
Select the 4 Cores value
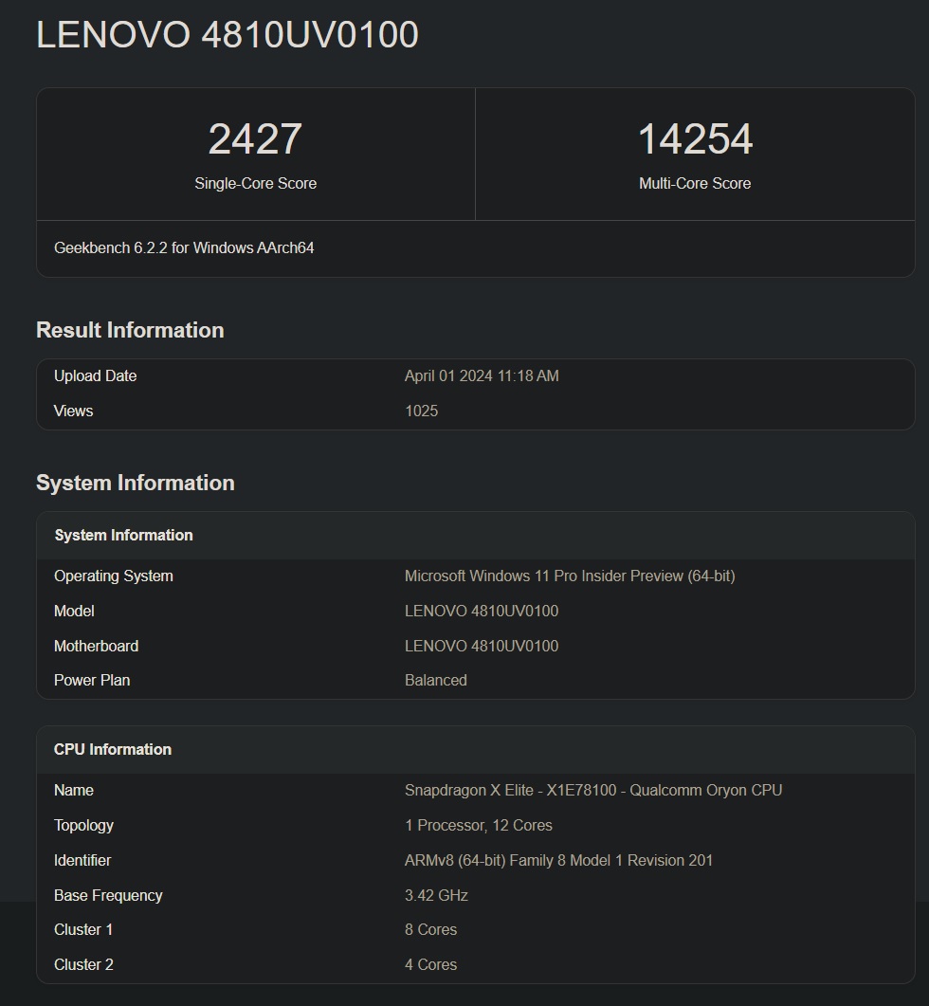point(431,965)
